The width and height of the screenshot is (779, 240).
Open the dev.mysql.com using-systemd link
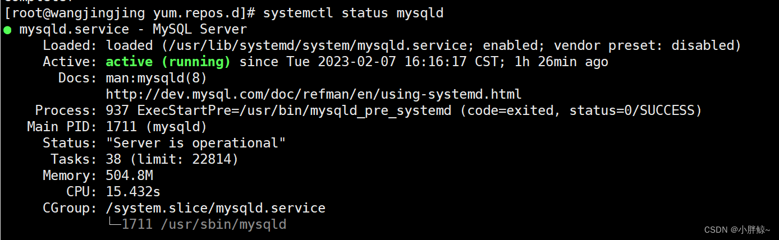(x=314, y=94)
